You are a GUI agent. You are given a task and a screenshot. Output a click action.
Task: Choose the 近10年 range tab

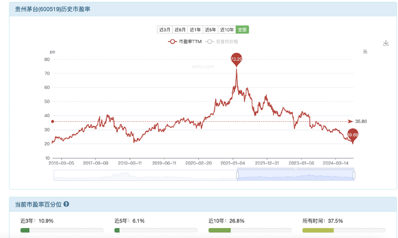pyautogui.click(x=226, y=30)
